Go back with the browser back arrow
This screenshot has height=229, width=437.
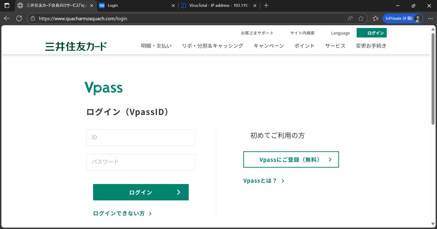point(7,18)
